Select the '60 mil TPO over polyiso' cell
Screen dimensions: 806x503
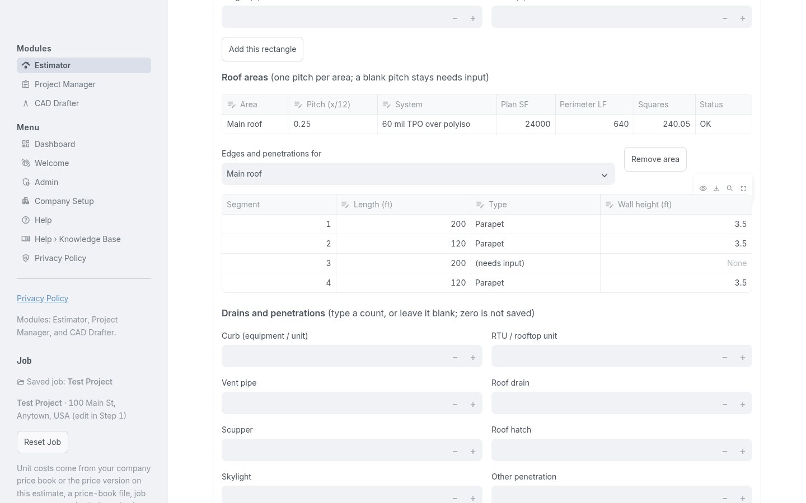[x=437, y=124]
